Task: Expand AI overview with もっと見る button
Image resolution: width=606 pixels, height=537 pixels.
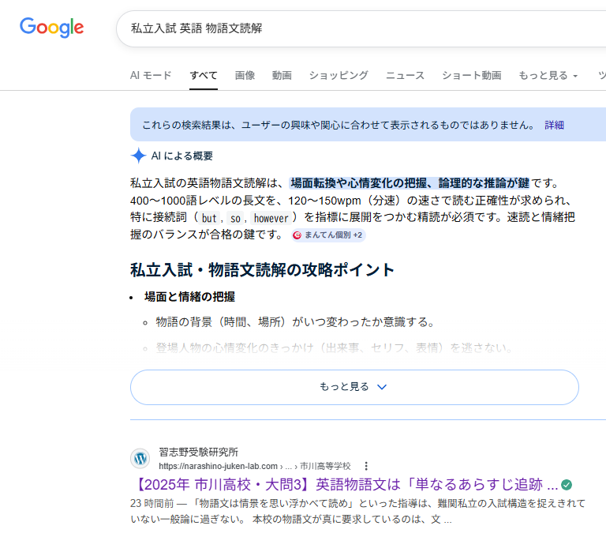Action: click(x=354, y=387)
